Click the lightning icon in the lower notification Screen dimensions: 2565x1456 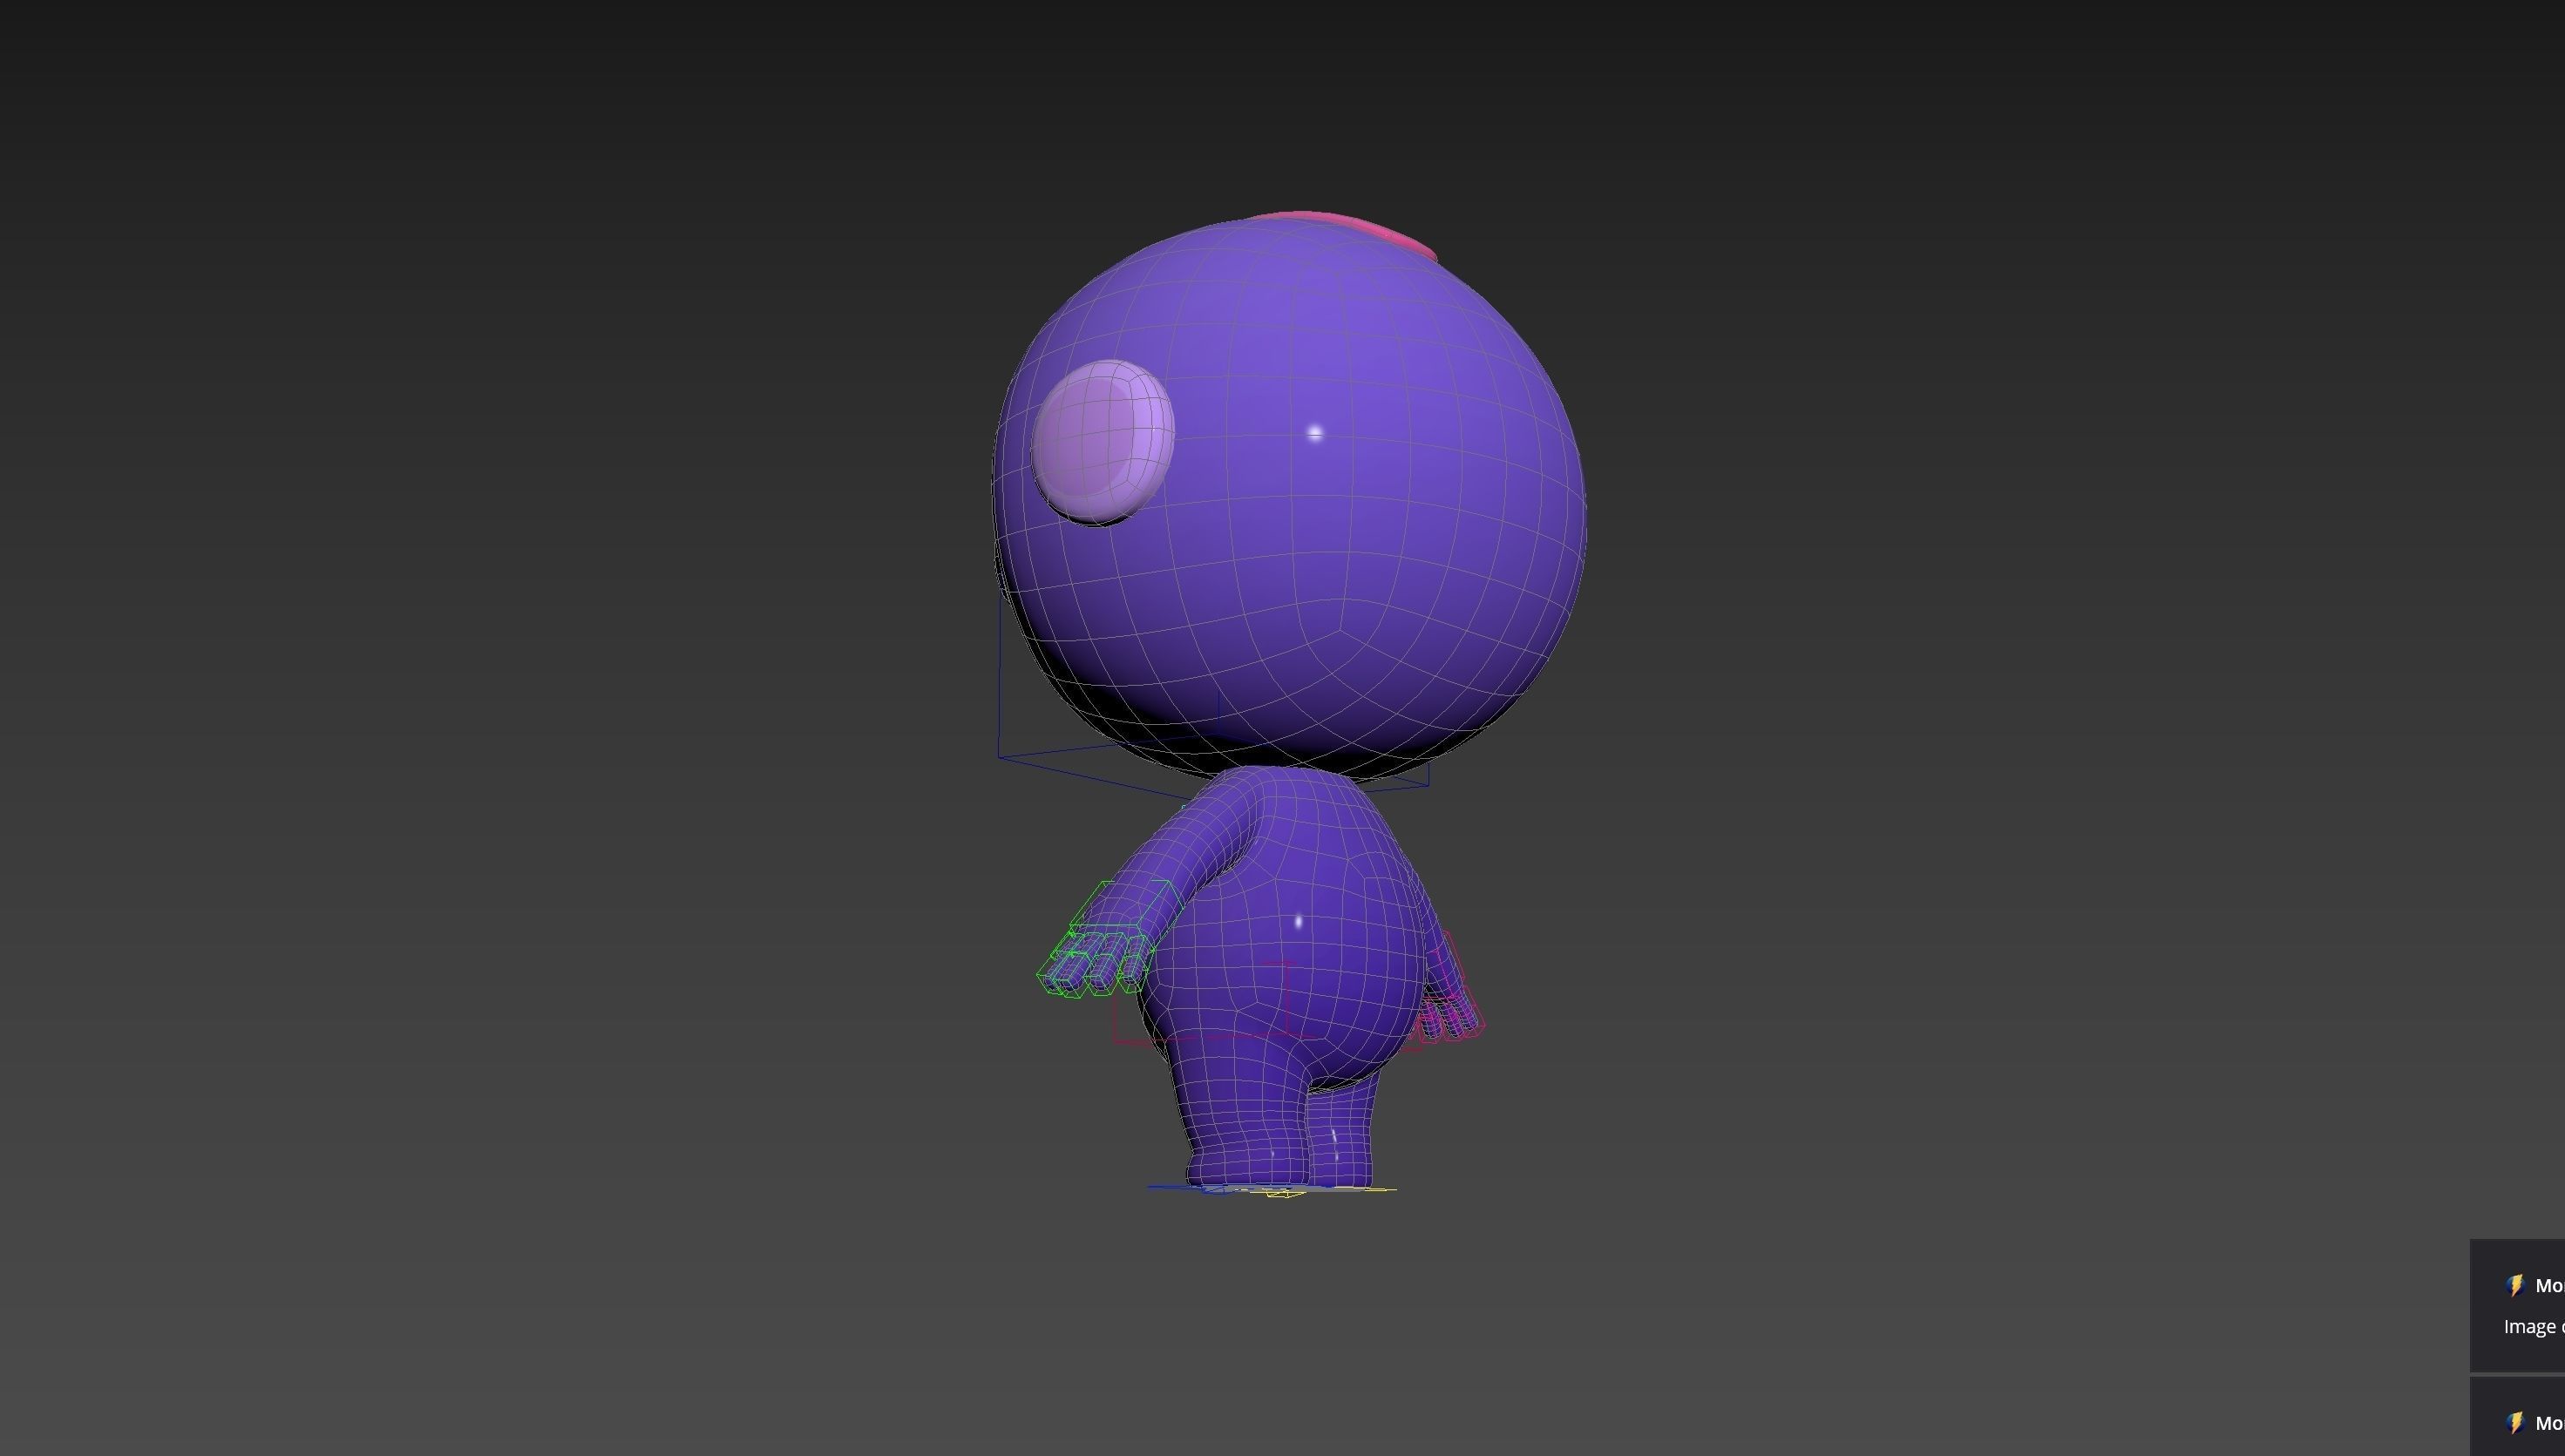[x=2515, y=1422]
